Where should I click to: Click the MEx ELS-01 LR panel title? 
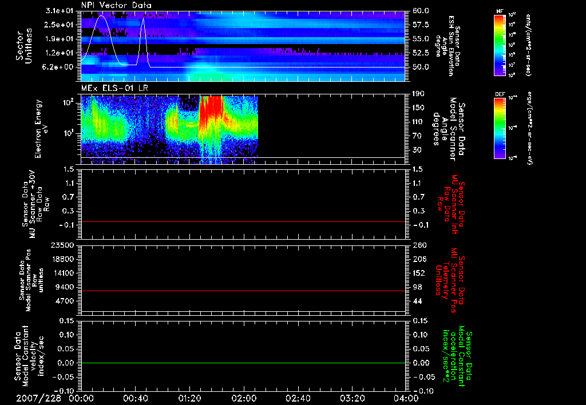tap(114, 88)
